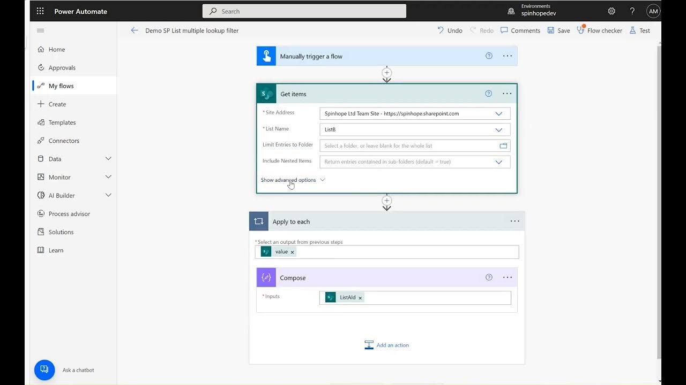The image size is (686, 385).
Task: Expand the AI Builder section chevron
Action: pos(108,195)
